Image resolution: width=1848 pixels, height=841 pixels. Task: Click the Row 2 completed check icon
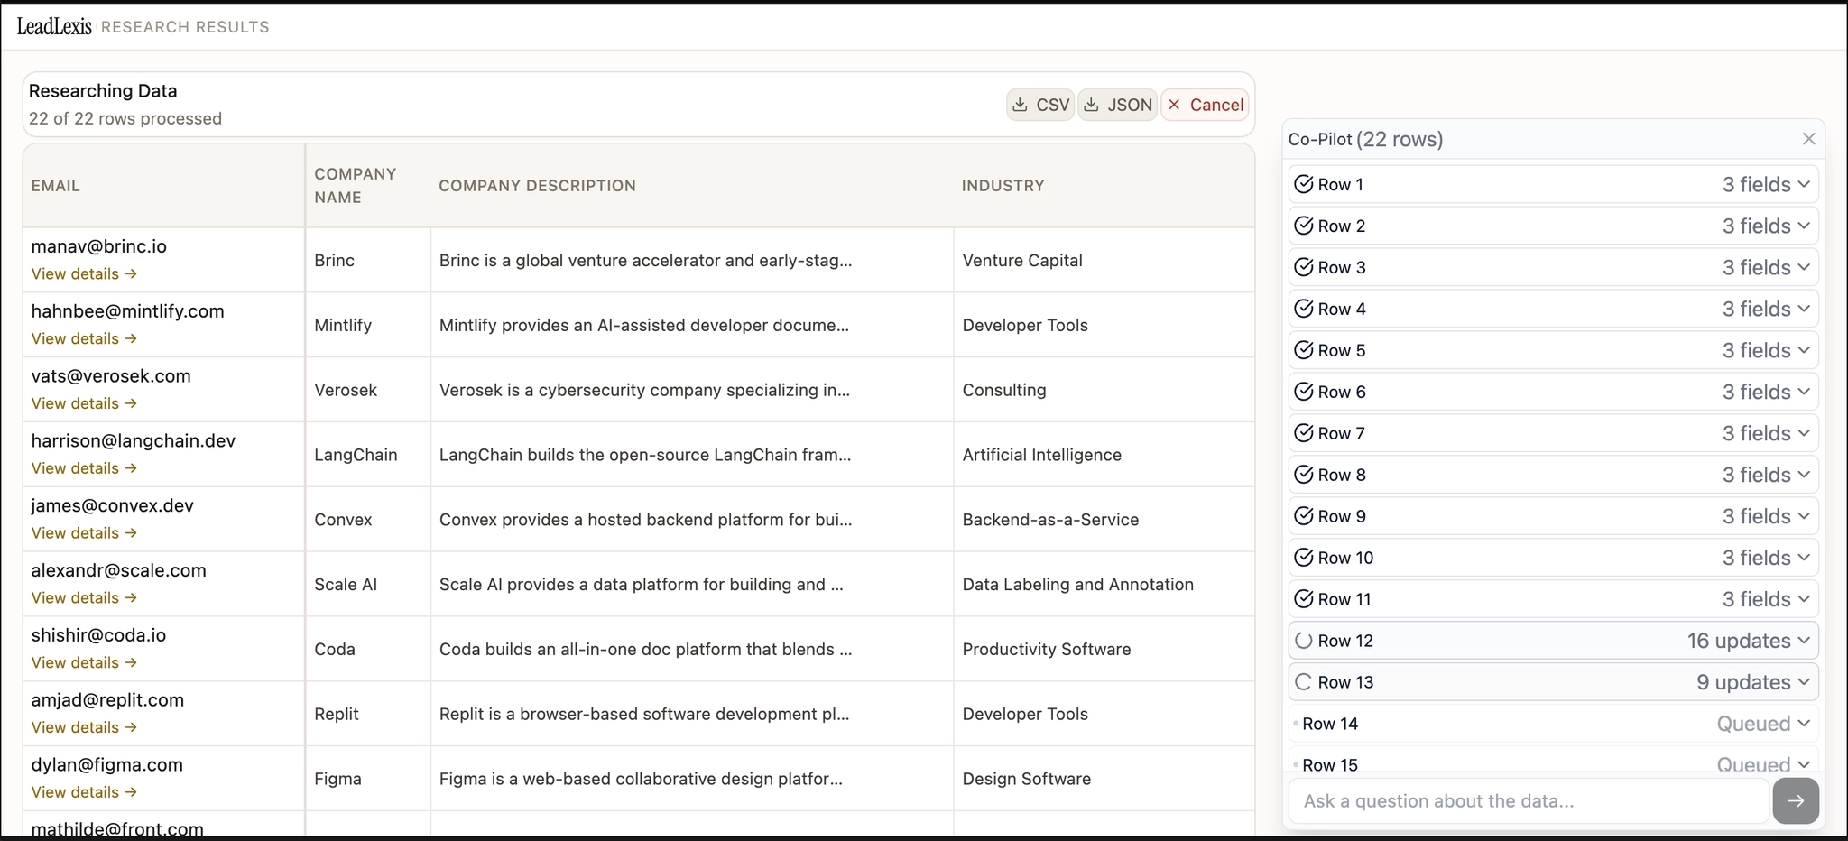(x=1304, y=226)
